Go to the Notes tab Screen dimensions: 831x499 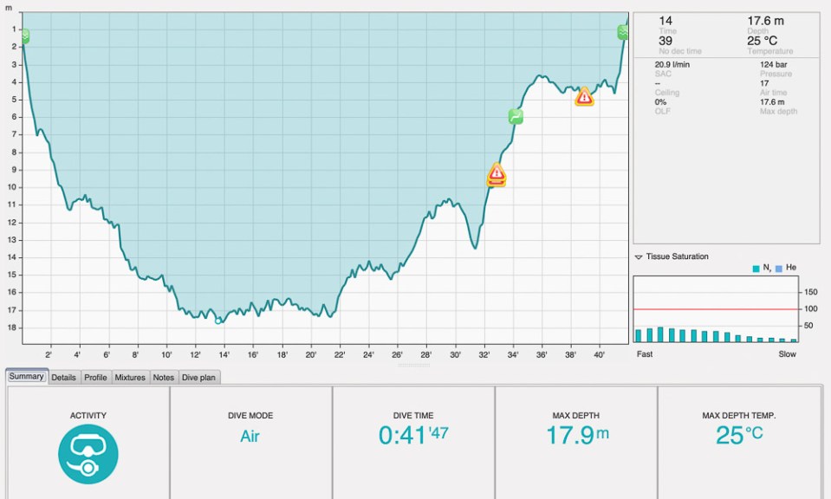(163, 378)
